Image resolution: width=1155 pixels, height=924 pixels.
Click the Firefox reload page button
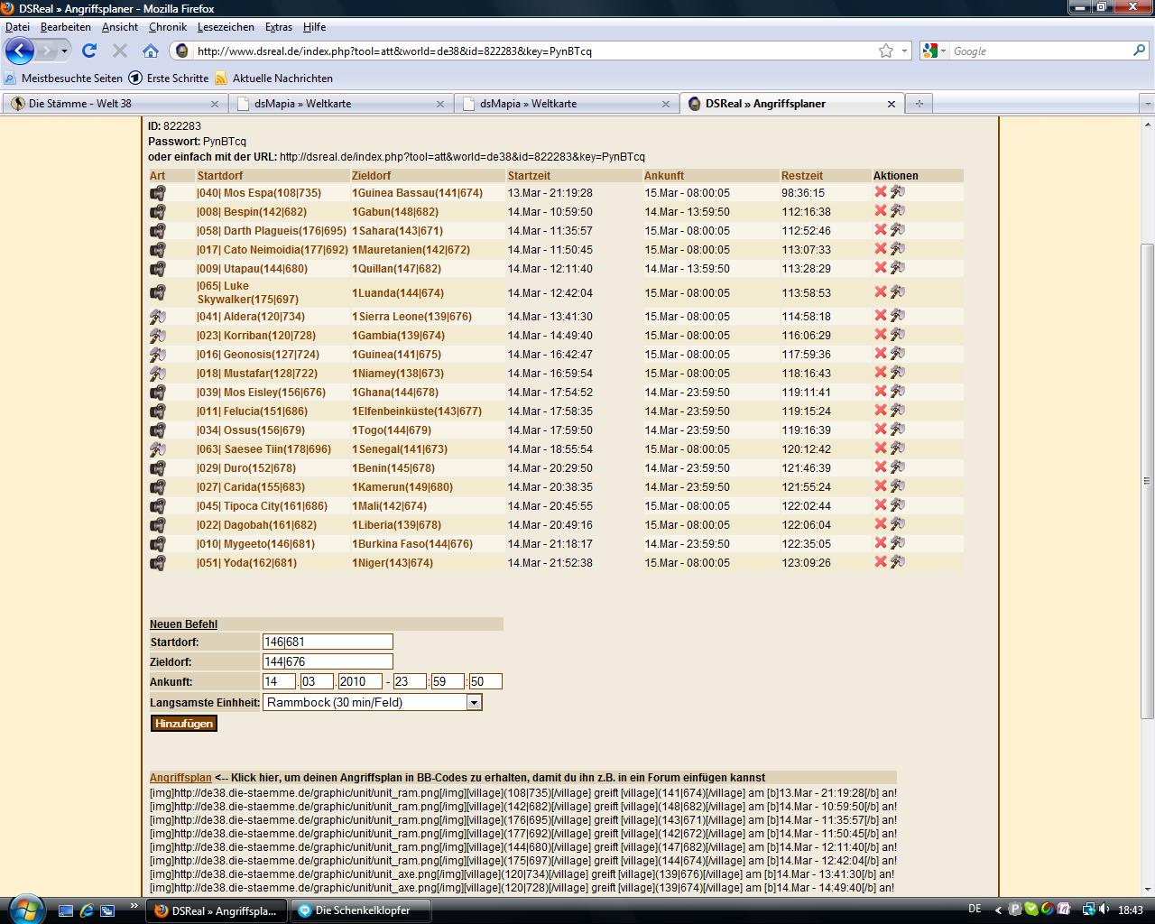point(88,51)
